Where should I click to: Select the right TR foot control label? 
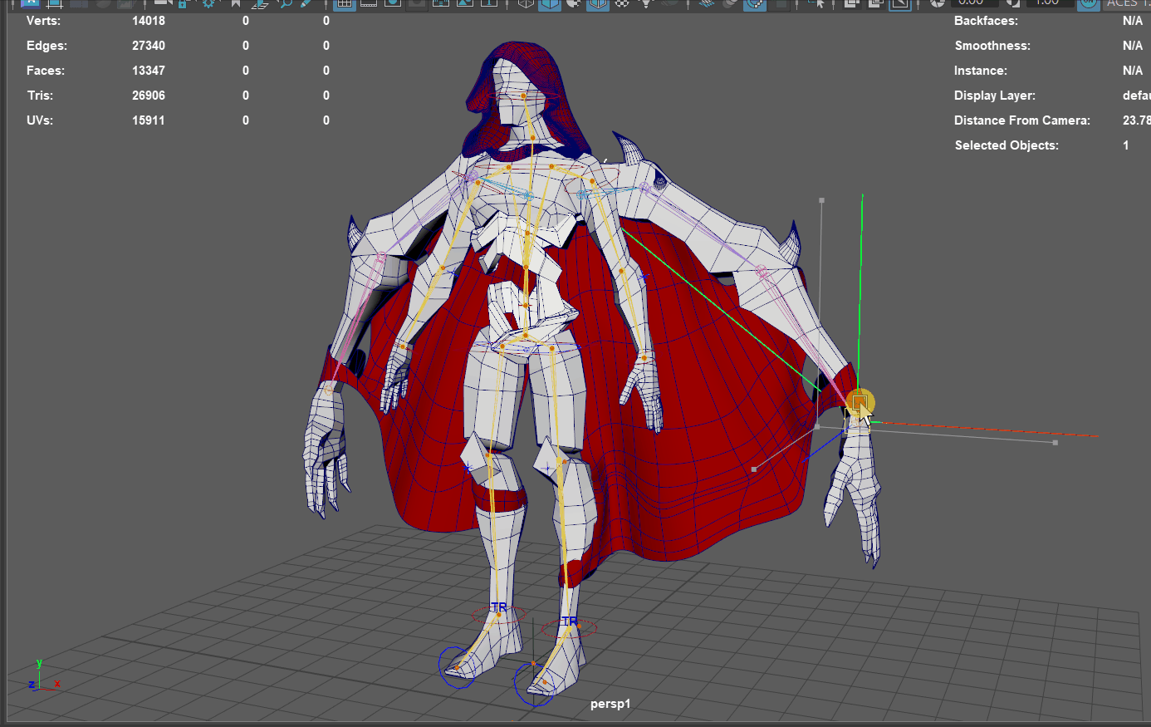tap(569, 621)
